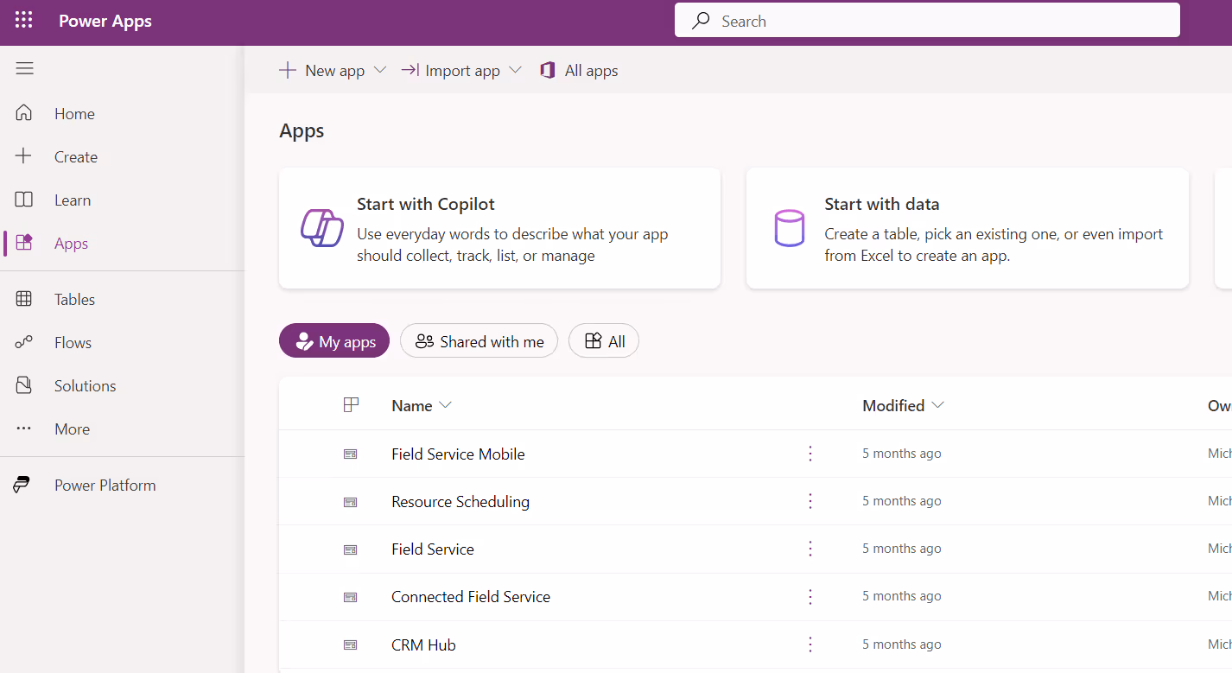The height and width of the screenshot is (673, 1232).
Task: Select the All filter tab
Action: pyautogui.click(x=604, y=341)
